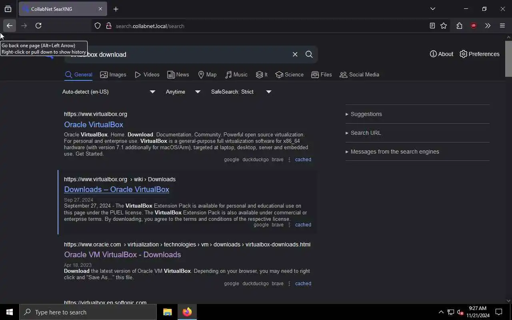This screenshot has width=512, height=320.
Task: Bookmark this page with star icon
Action: [444, 26]
